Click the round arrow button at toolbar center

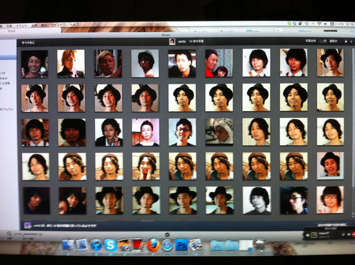point(167,235)
